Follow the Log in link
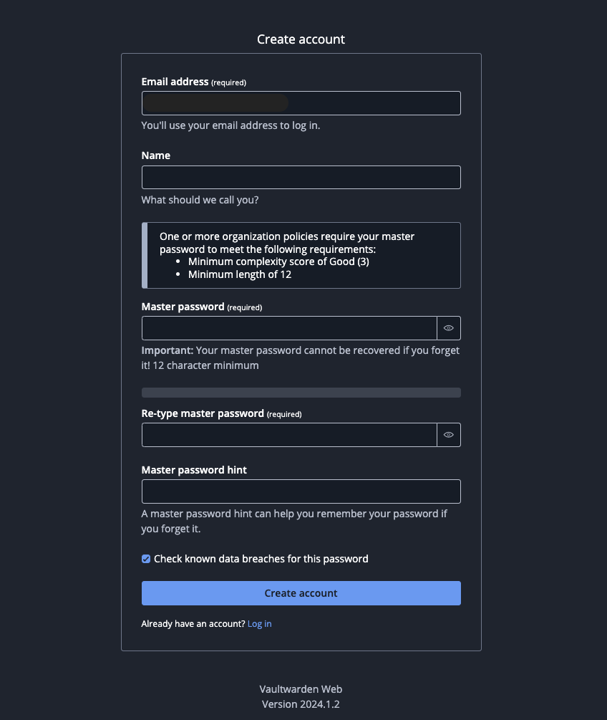This screenshot has width=607, height=720. tap(259, 624)
